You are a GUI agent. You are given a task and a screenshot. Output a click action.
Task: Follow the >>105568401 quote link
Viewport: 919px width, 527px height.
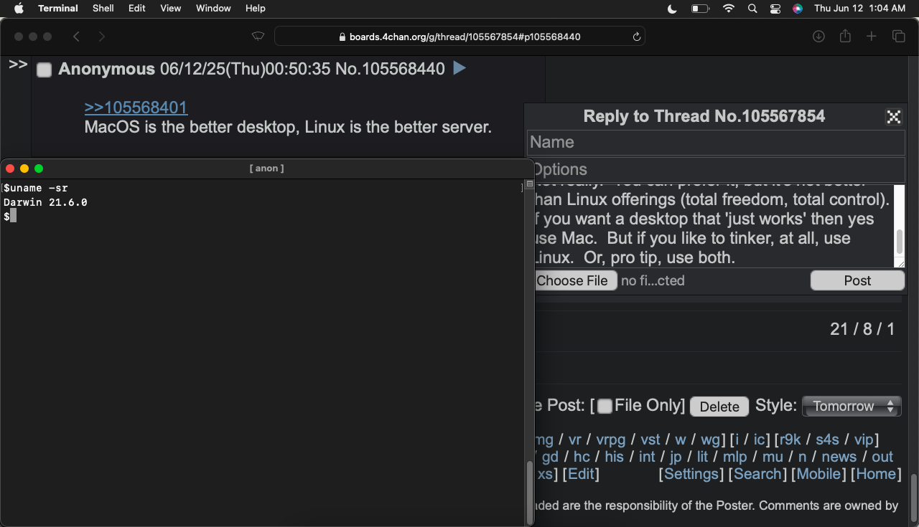[136, 108]
